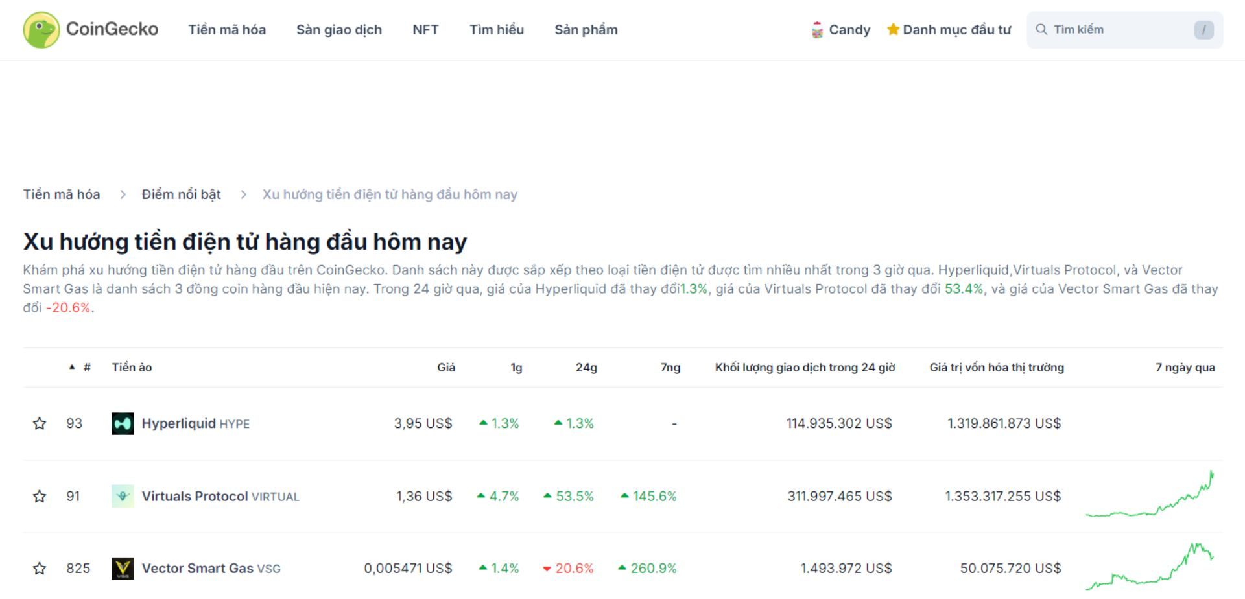Screen dimensions: 1245x599
Task: Select the Virtuals Protocol coin logo
Action: 123,496
